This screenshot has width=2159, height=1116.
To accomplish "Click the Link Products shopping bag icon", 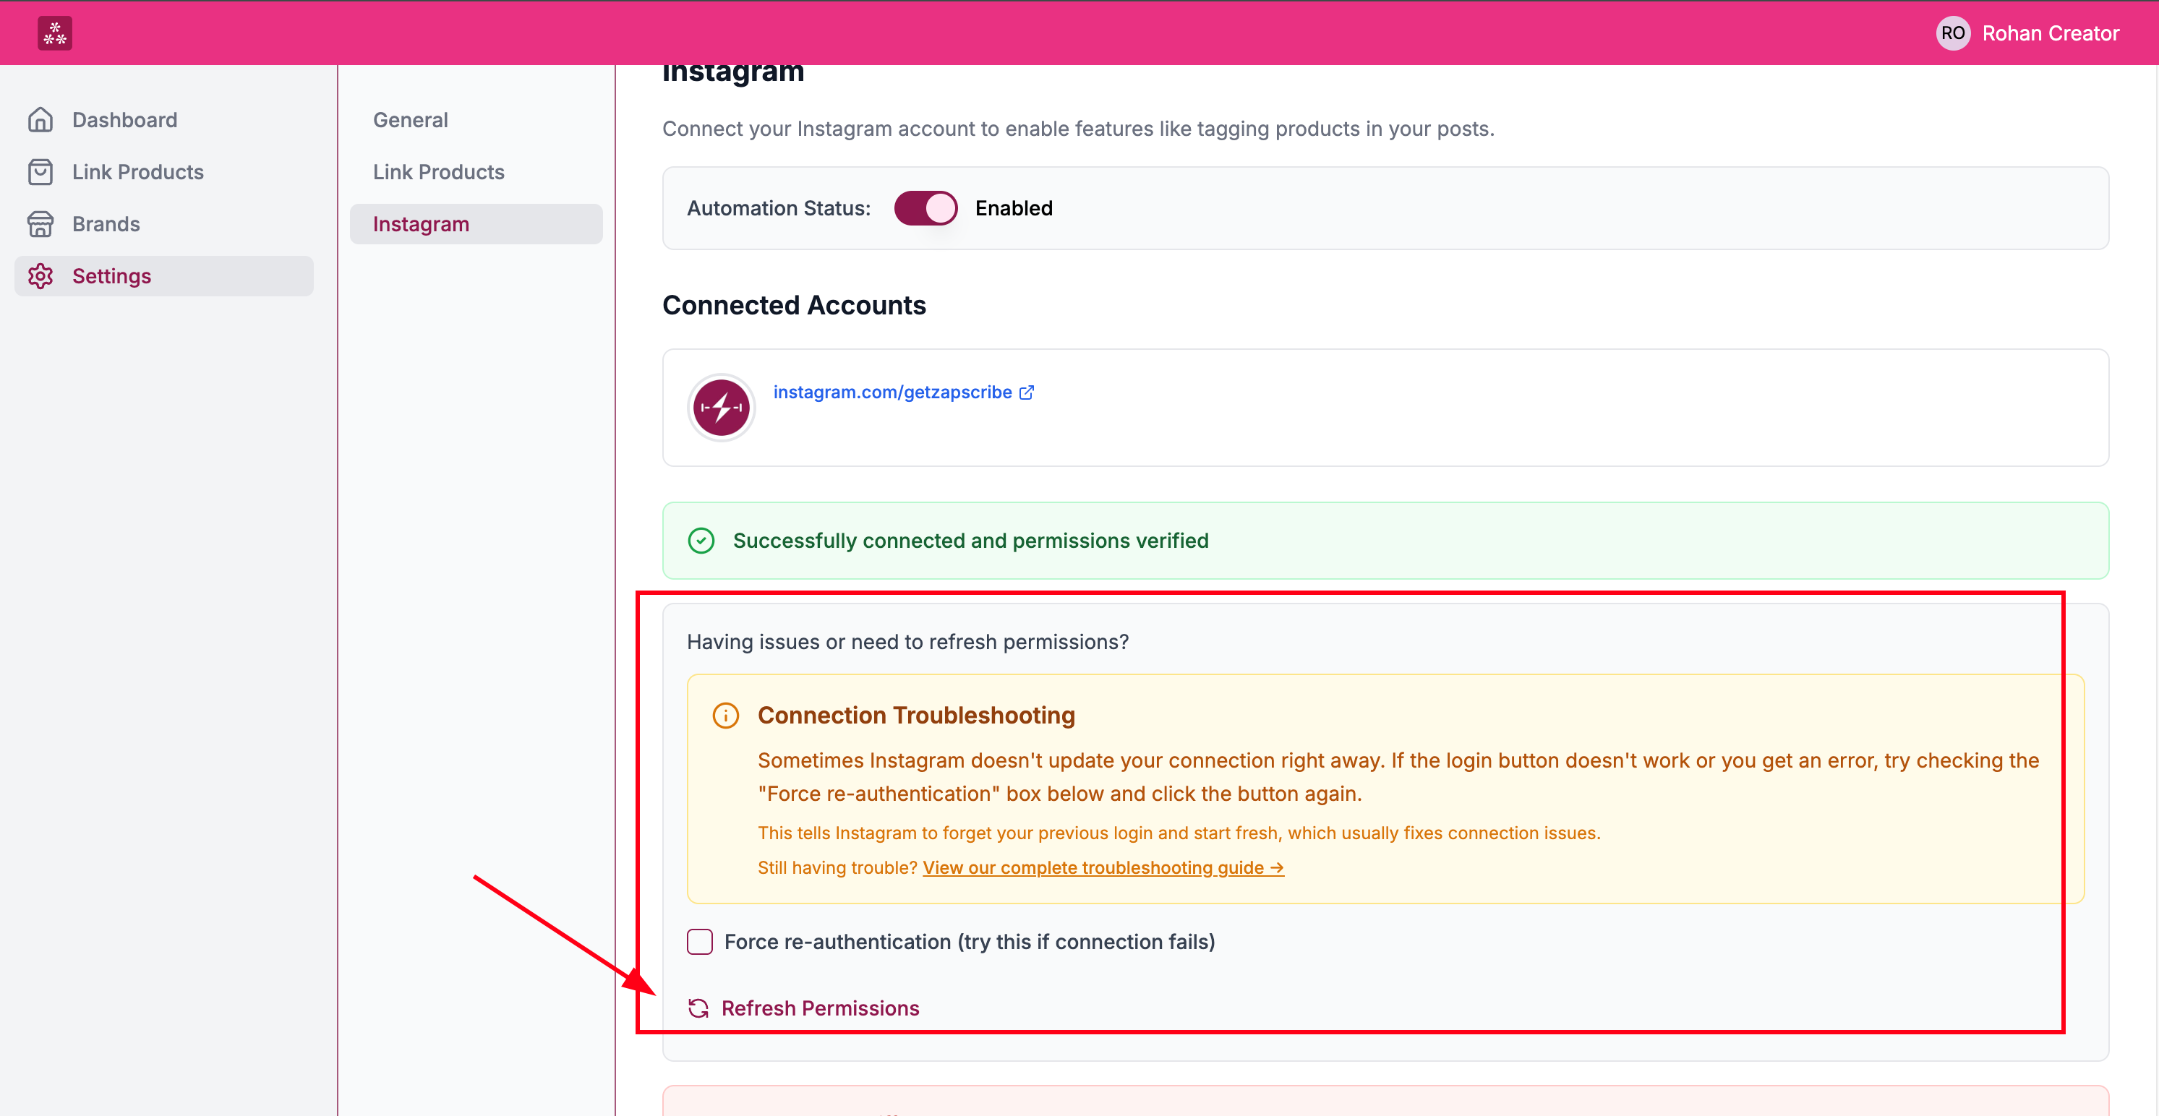I will click(x=40, y=172).
